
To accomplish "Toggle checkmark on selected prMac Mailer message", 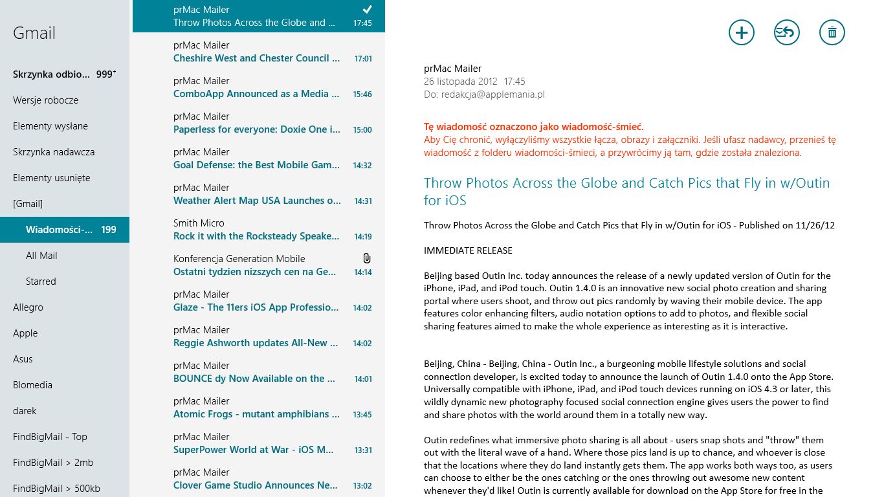I will pyautogui.click(x=367, y=9).
